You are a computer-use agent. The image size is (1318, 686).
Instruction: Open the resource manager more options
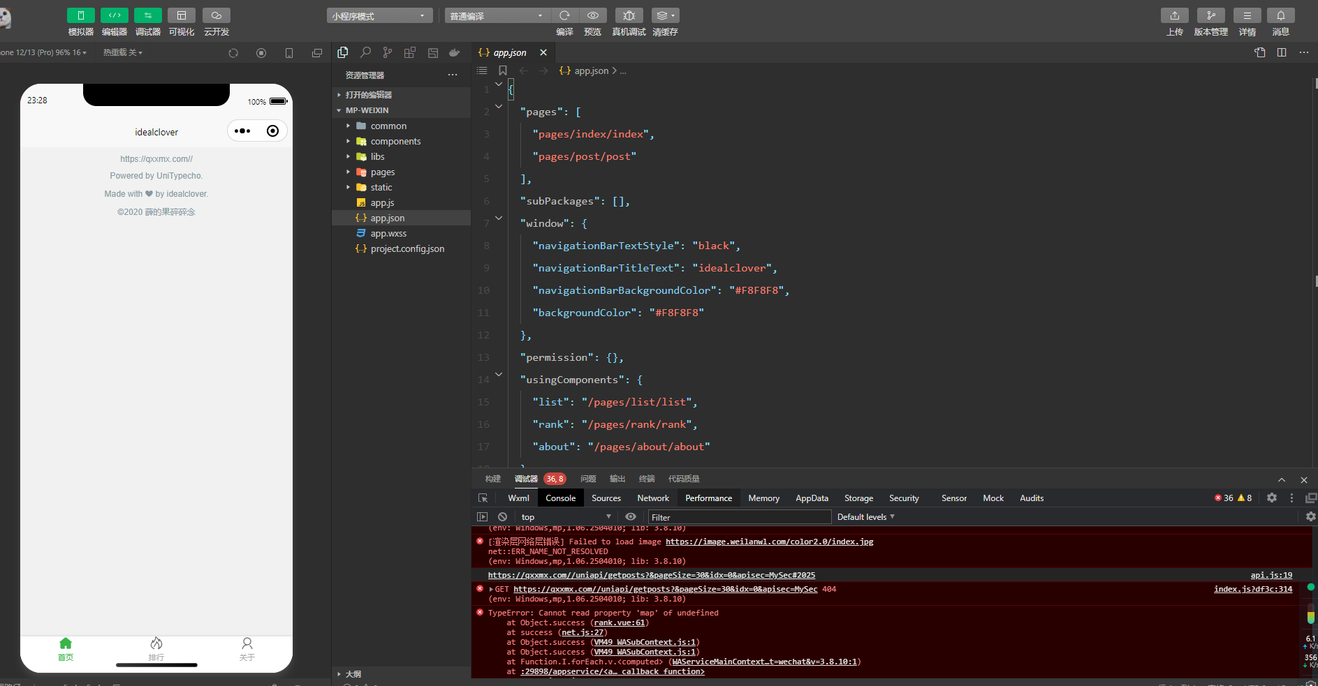[453, 75]
